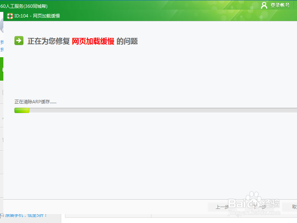
Task: Click the ID:104 session icon in the title bar
Action: coord(10,16)
